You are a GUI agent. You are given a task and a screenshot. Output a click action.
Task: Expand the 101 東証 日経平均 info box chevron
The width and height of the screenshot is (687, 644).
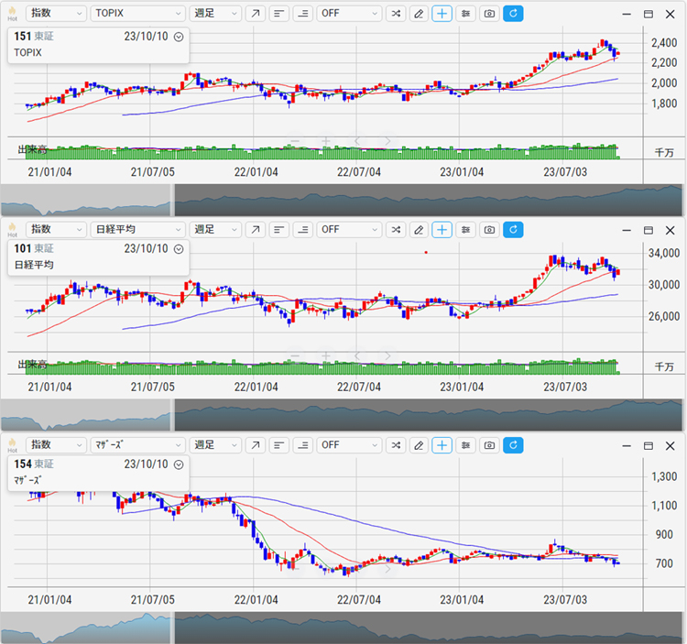pyautogui.click(x=179, y=248)
